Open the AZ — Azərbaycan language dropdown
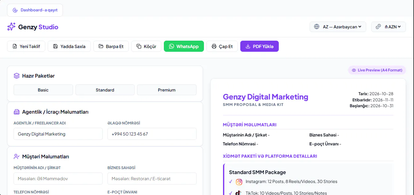The width and height of the screenshot is (414, 195). (338, 27)
